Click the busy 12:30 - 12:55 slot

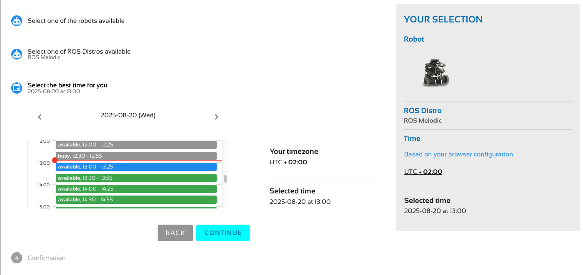click(136, 156)
